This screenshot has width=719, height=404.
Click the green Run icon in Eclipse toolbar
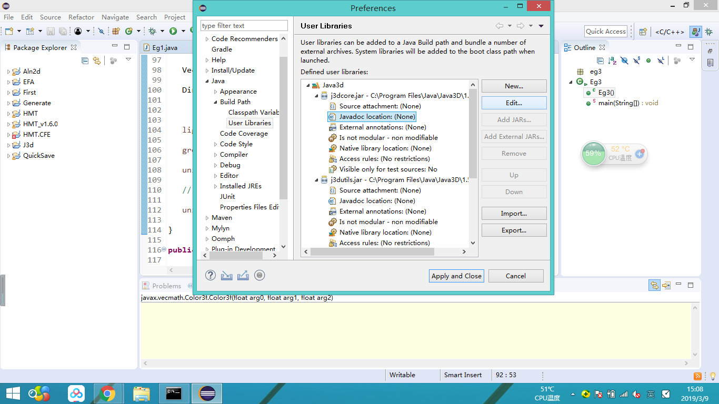pos(173,32)
